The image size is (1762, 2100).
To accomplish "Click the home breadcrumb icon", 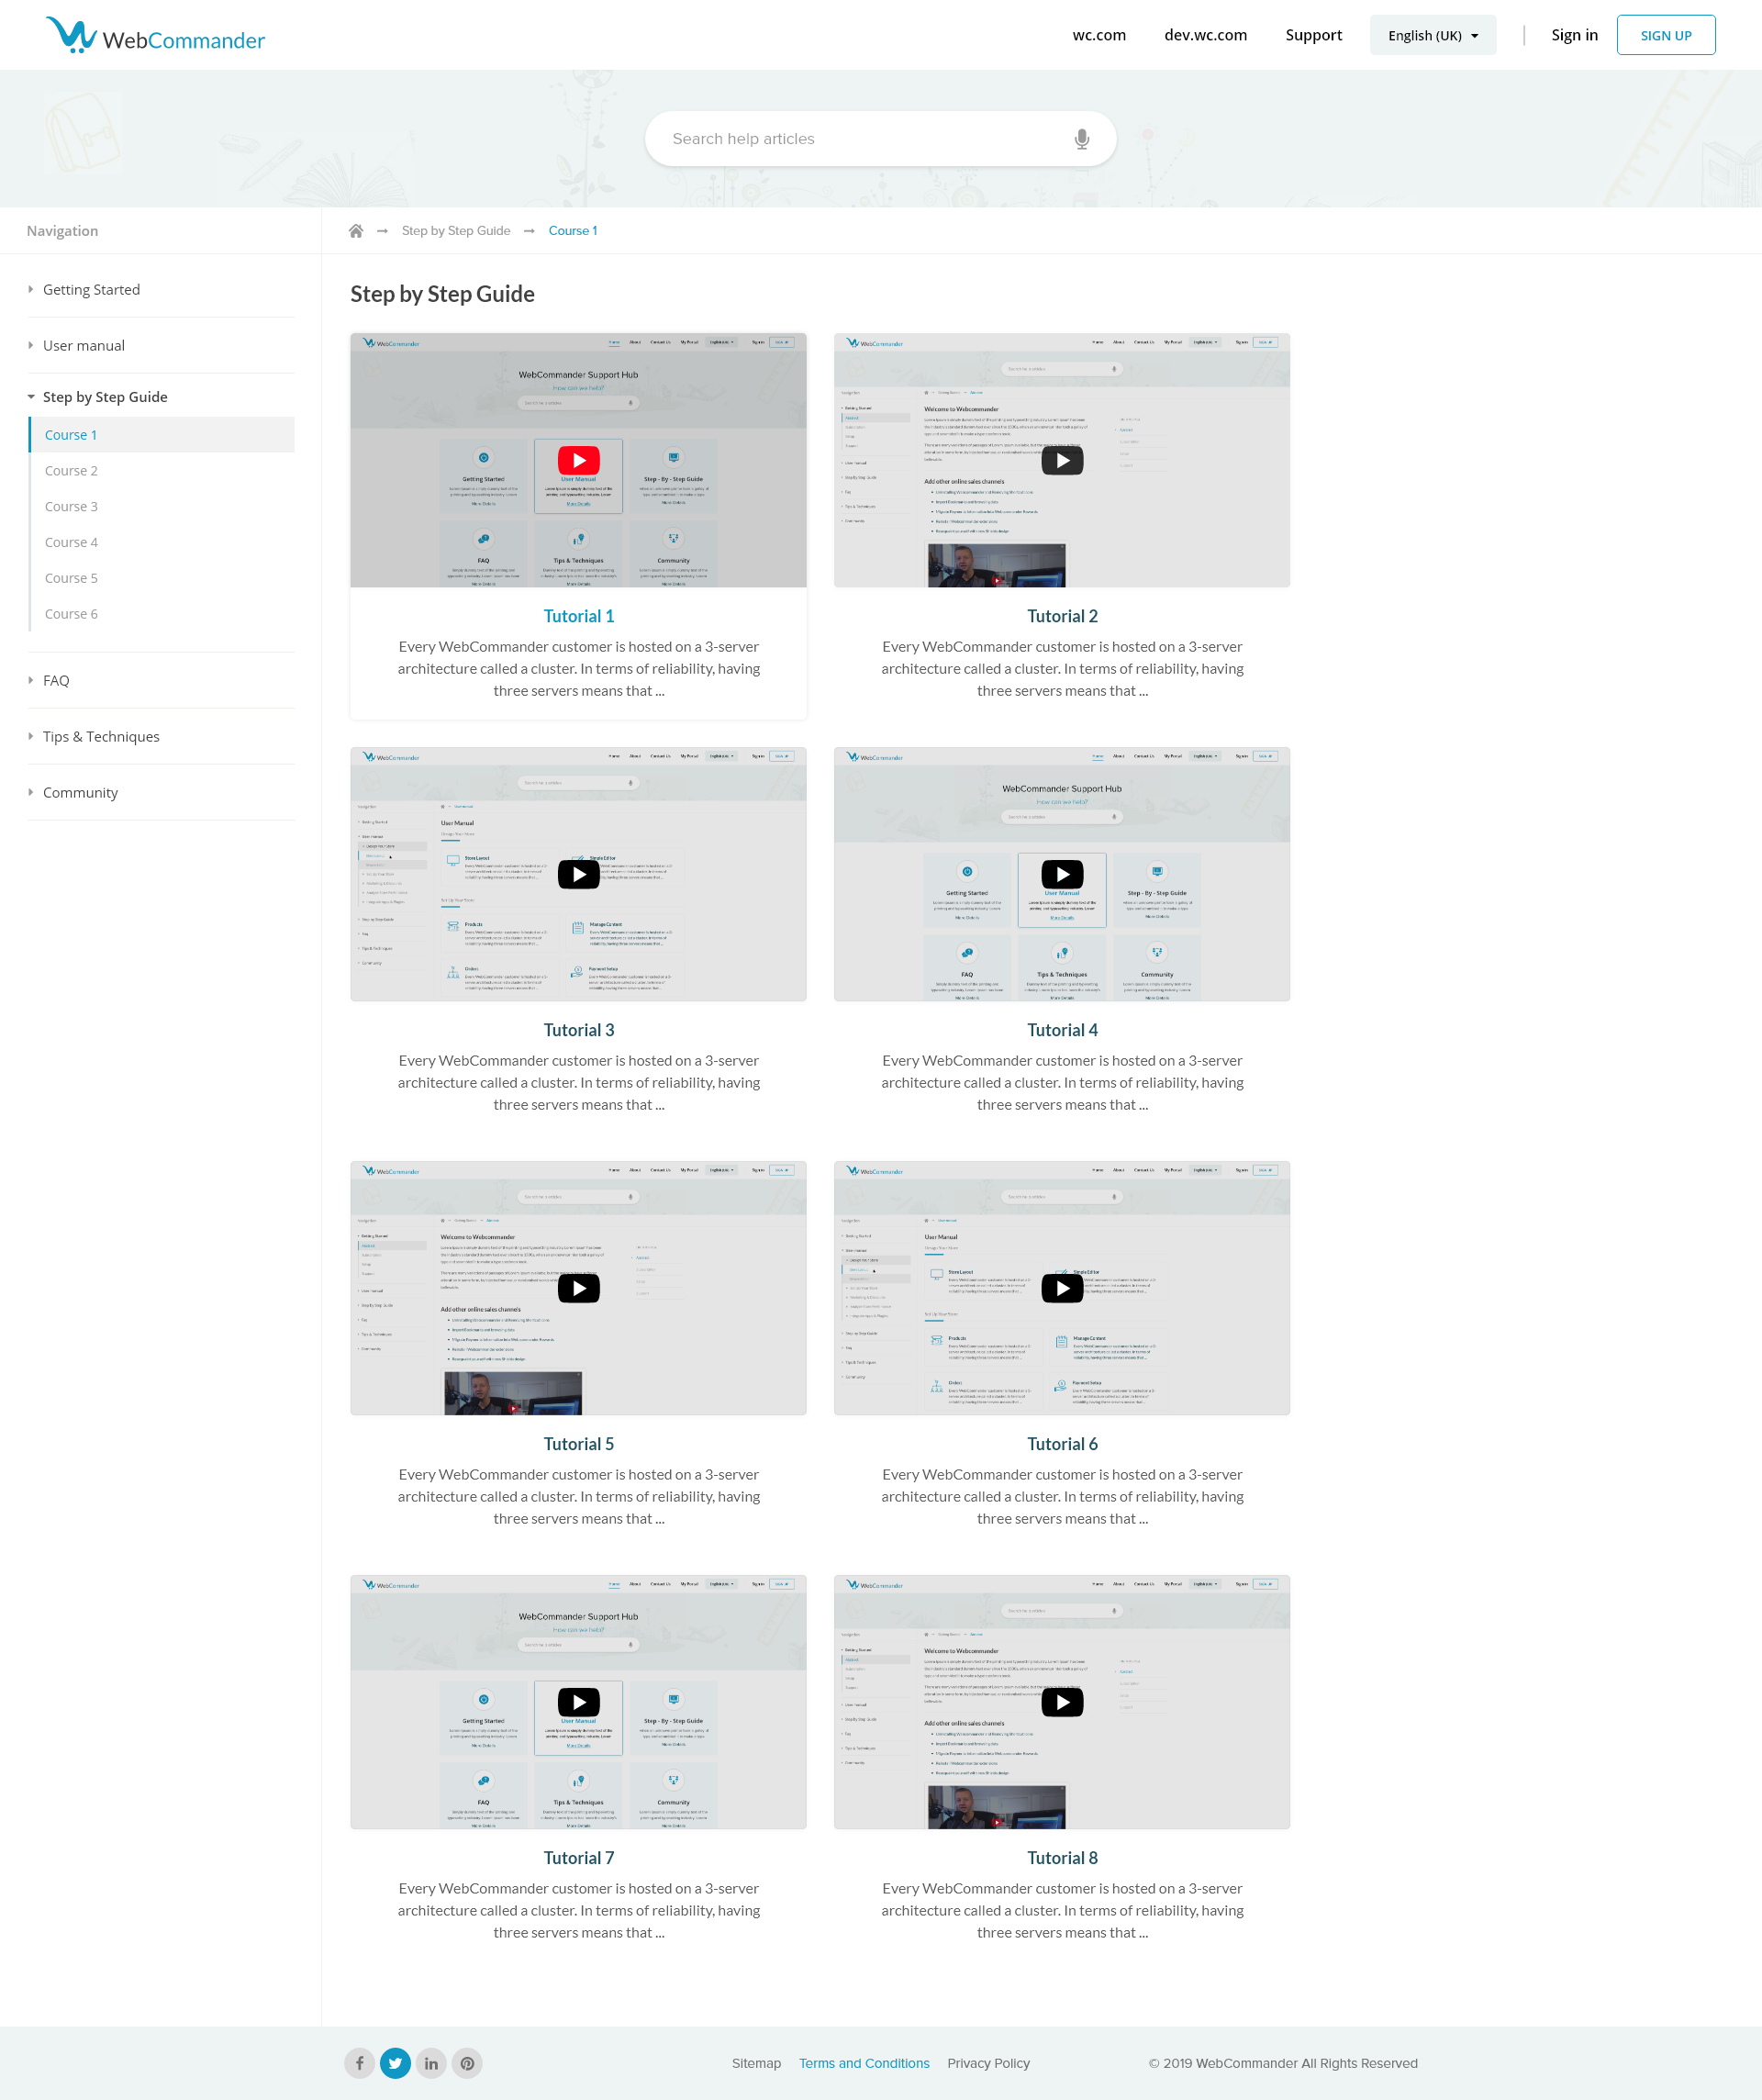I will pyautogui.click(x=356, y=231).
